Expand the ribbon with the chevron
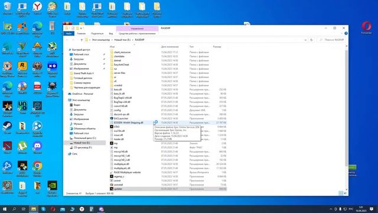Image resolution: width=378 pixels, height=213 pixels. coord(341,34)
